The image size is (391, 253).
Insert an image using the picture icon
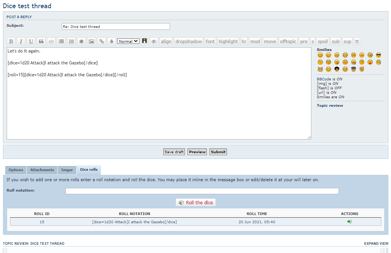91,41
